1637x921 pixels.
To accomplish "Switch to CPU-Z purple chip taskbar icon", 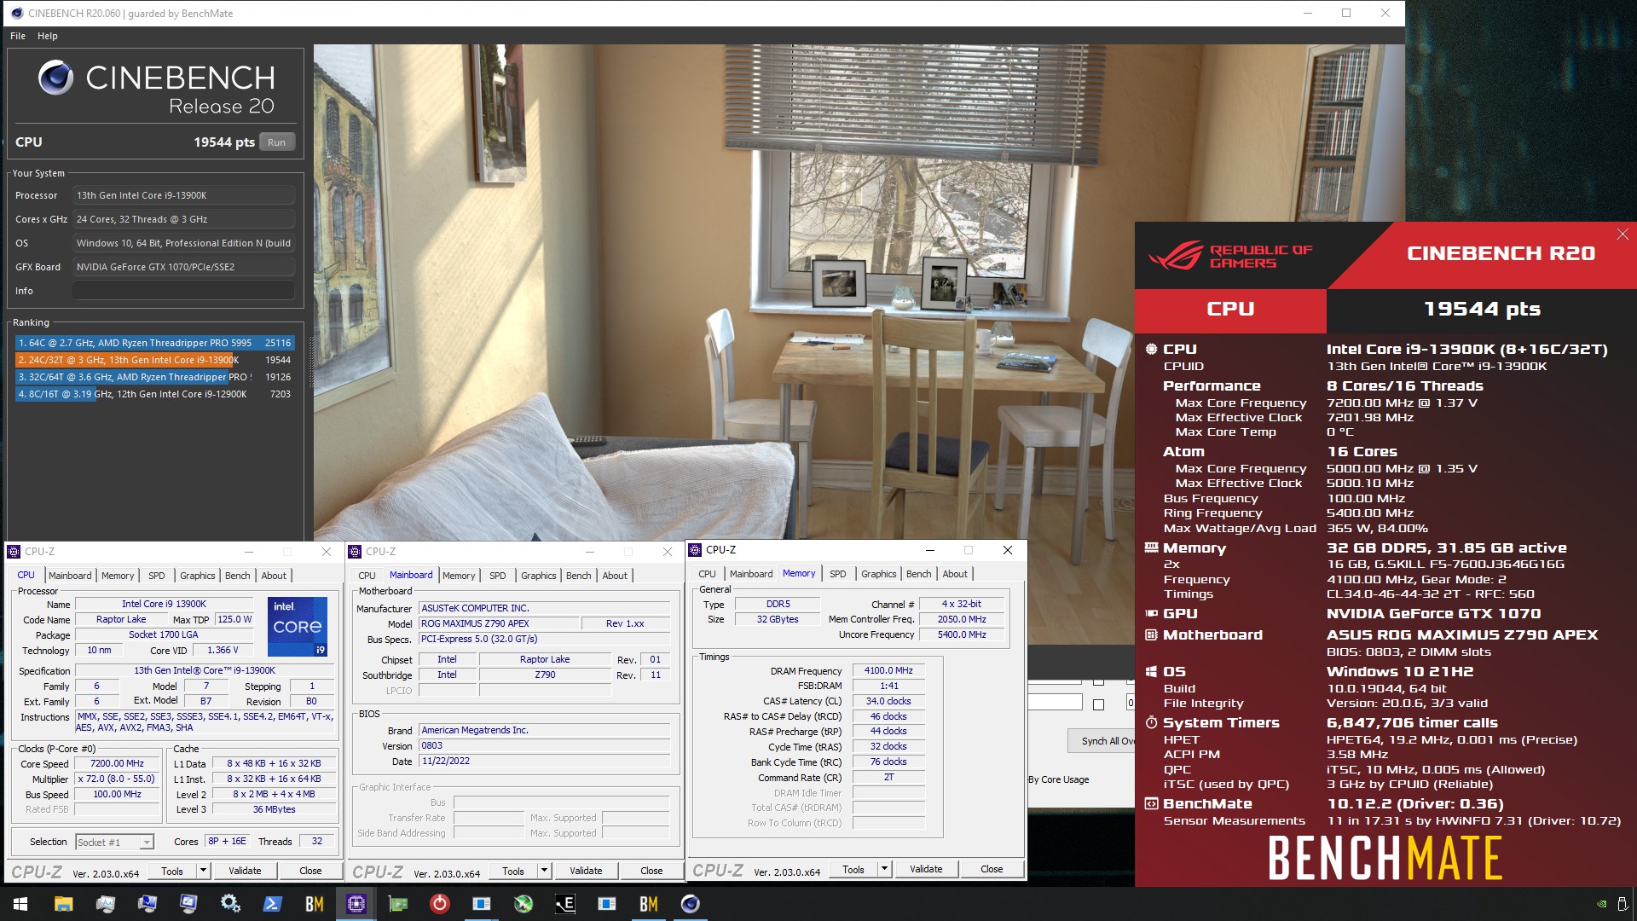I will pos(356,904).
